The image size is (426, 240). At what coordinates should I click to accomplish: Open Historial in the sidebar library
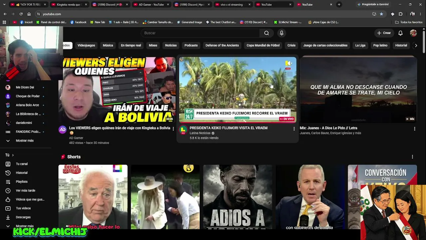coord(22,173)
